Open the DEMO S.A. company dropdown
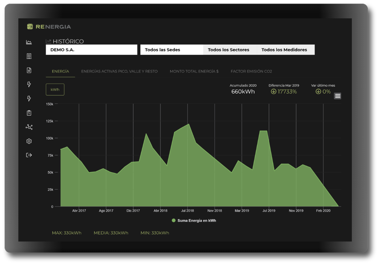 [91, 50]
